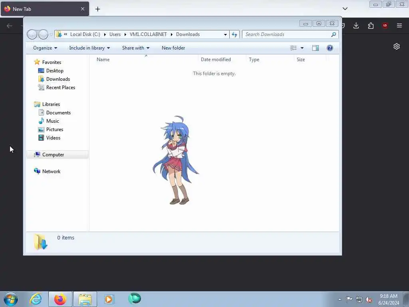The height and width of the screenshot is (307, 409).
Task: Expand the arrow after VM1.COLLABNET in path
Action: click(x=172, y=34)
